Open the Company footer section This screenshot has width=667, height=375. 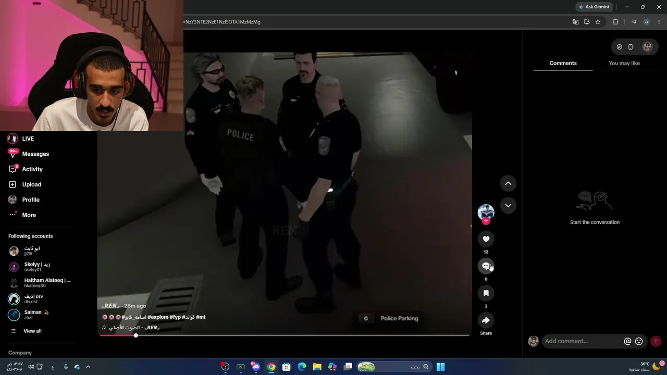(x=20, y=353)
